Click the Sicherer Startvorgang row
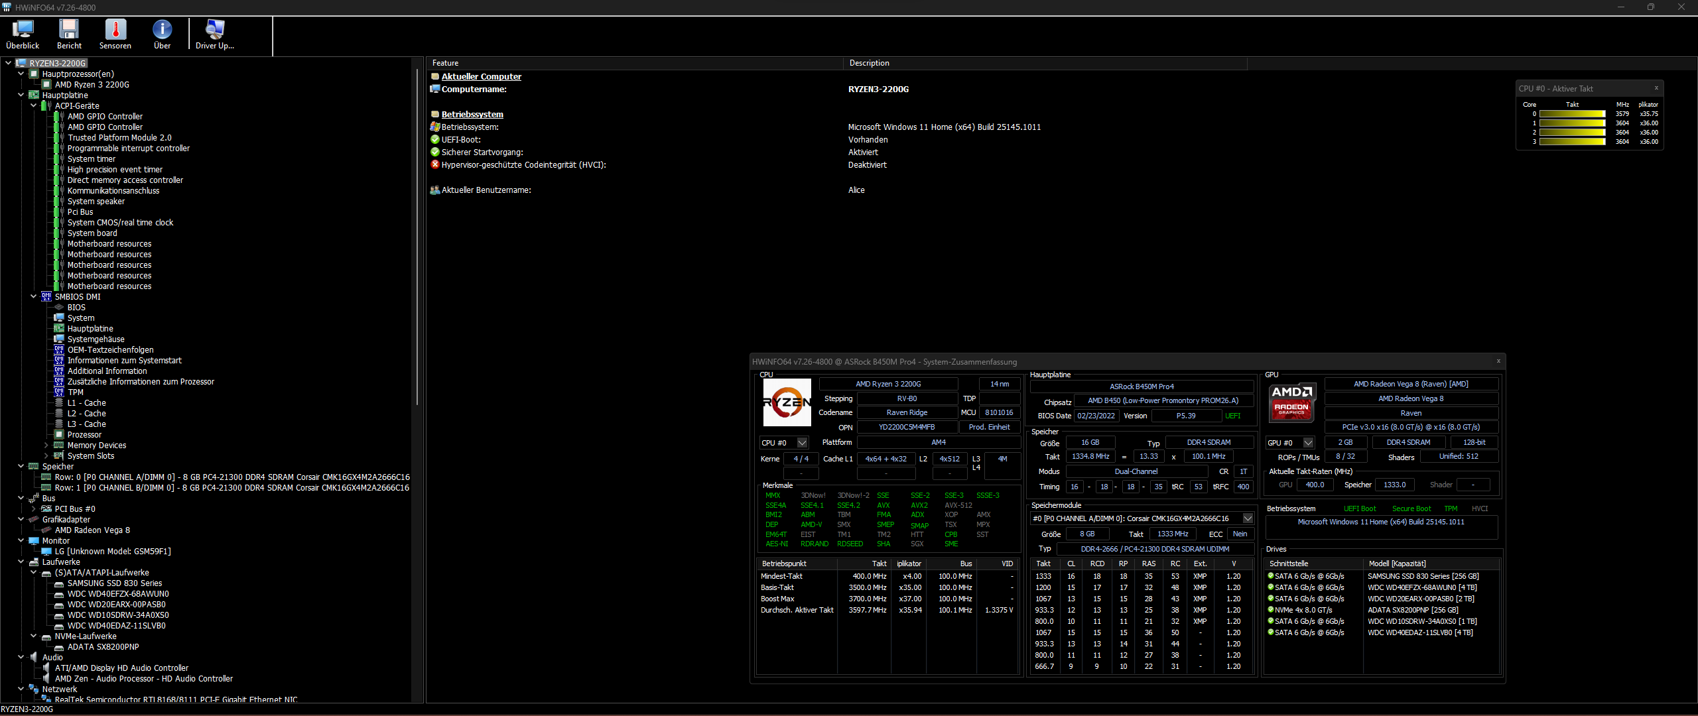The width and height of the screenshot is (1698, 716). [653, 152]
